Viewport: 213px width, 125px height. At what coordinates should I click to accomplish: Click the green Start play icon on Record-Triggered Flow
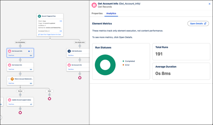click(39, 16)
